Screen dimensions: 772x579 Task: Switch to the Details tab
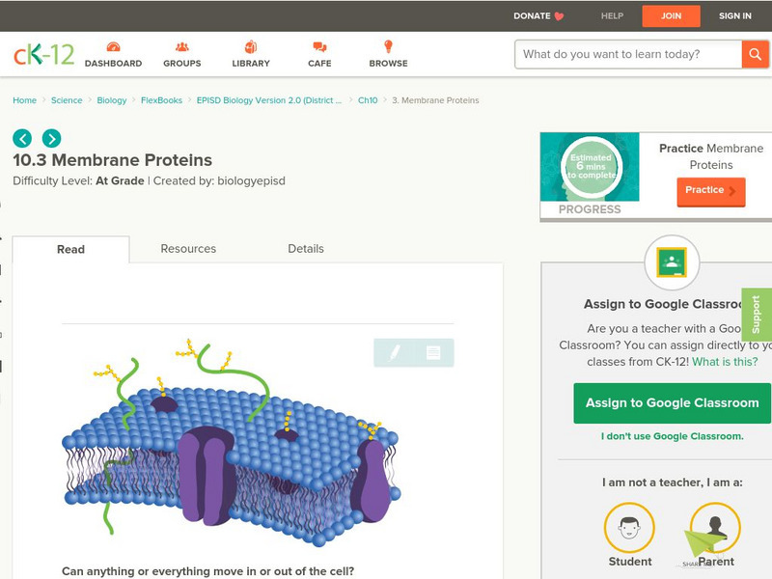coord(306,249)
